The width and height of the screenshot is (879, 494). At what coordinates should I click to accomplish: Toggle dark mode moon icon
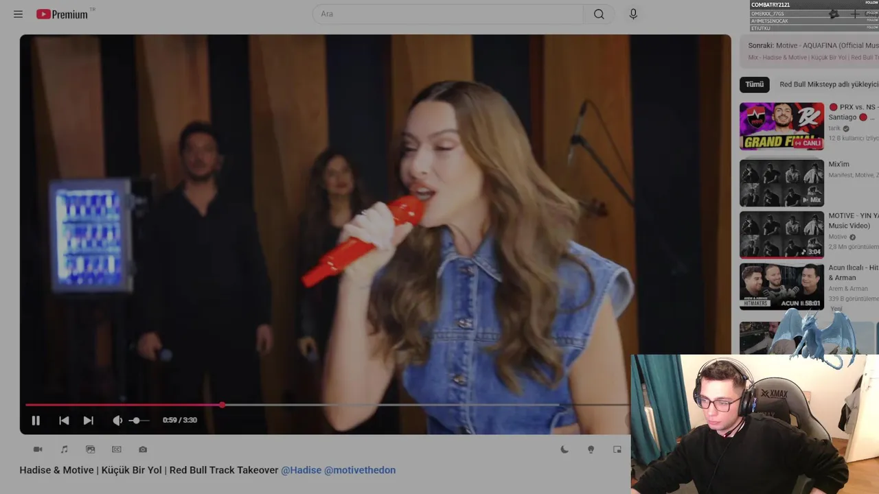(x=564, y=449)
